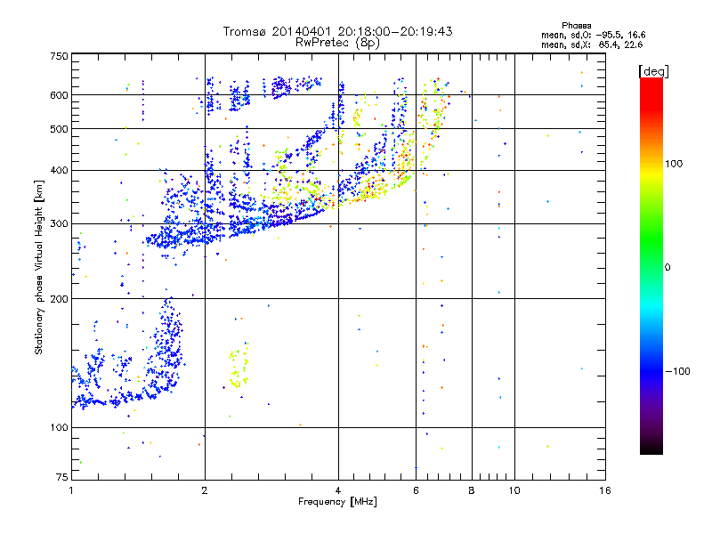This screenshot has width=712, height=534.
Task: Click the y-axis tick label '75'
Action: pos(62,477)
